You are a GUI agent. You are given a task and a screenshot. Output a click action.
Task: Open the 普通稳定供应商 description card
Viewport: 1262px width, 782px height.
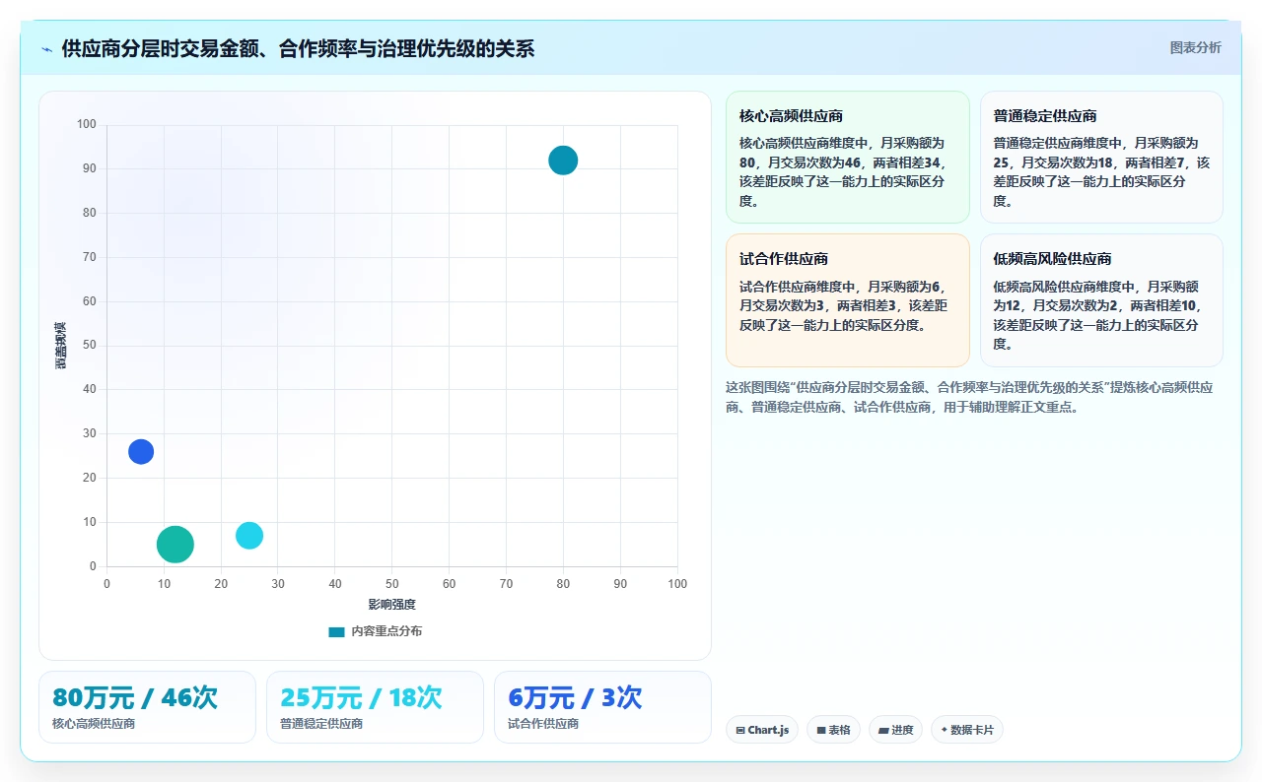click(x=1101, y=158)
